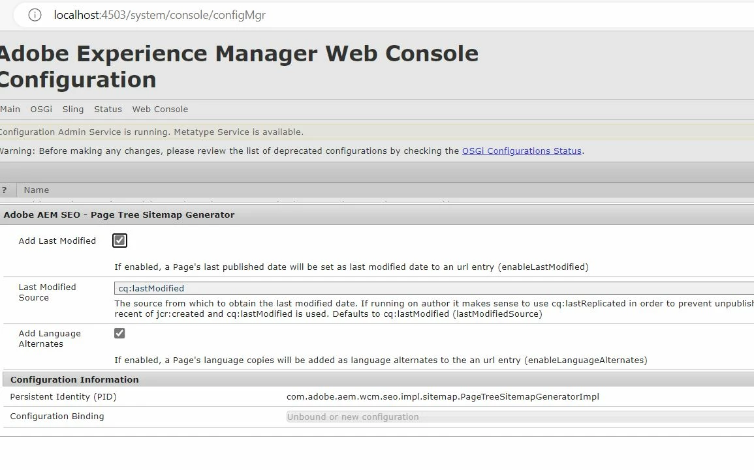Click the enableLanguageAlternates description text
The image size is (754, 470).
381,360
